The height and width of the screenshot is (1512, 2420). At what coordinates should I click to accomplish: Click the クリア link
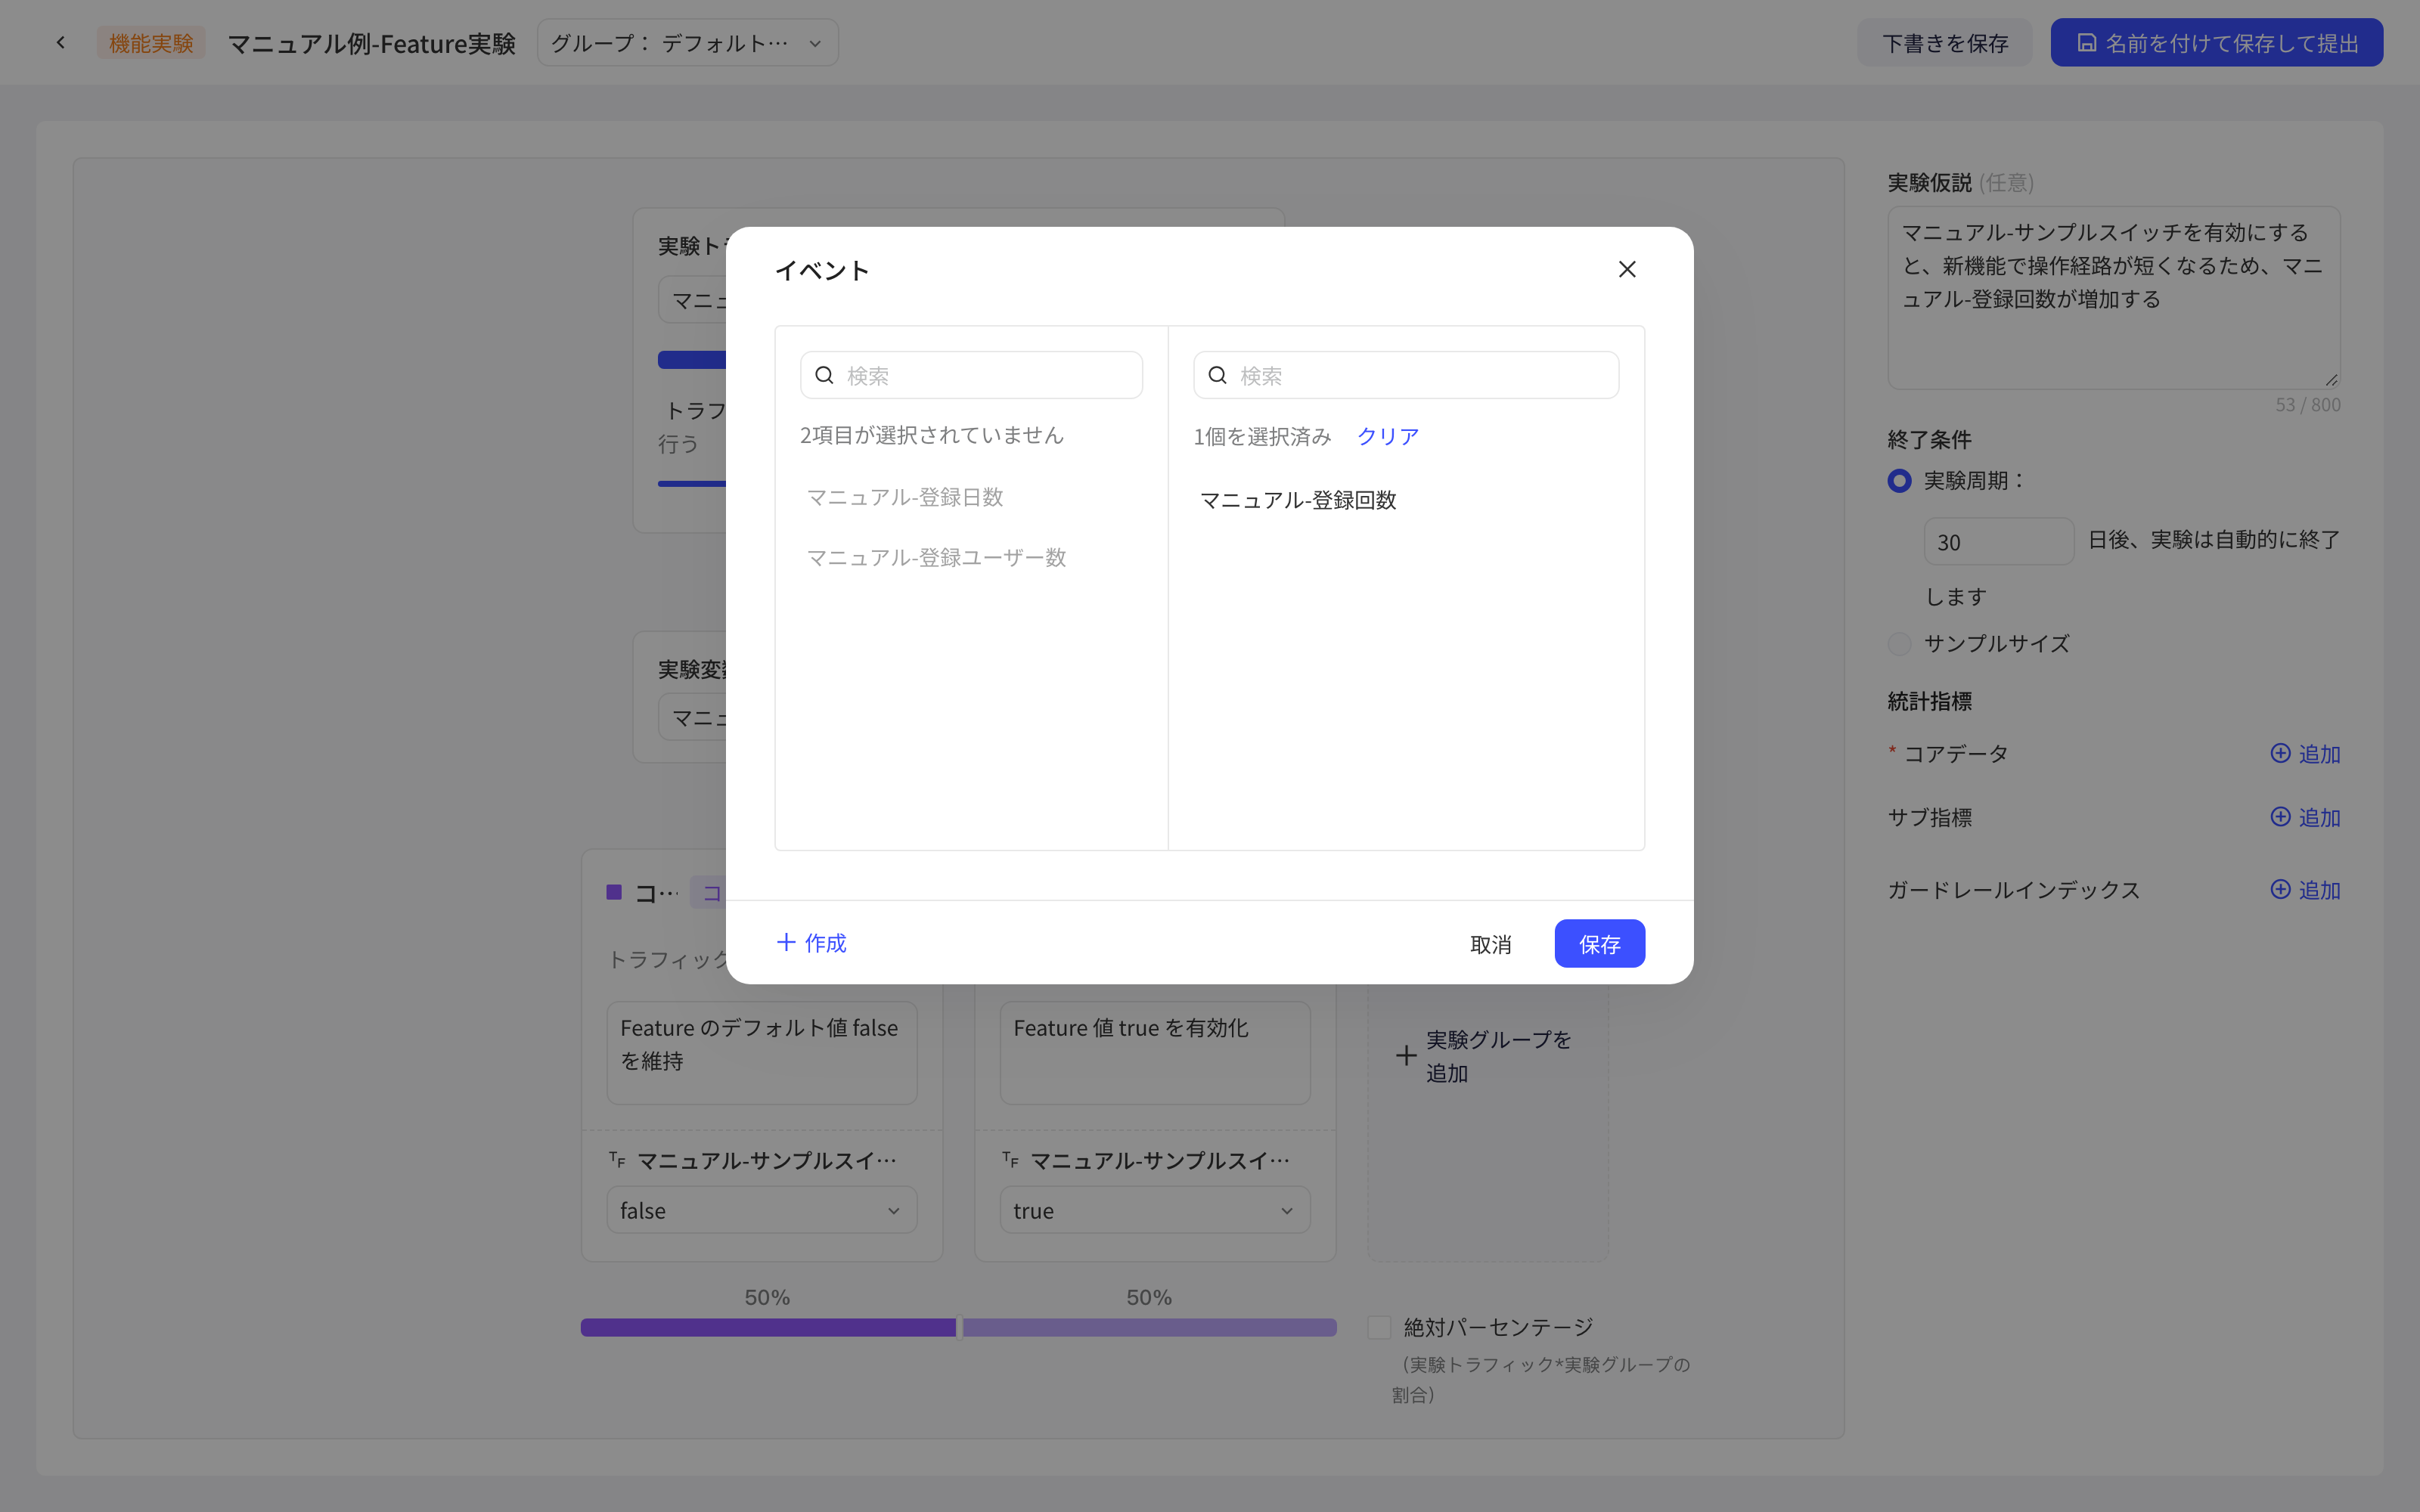(1388, 436)
